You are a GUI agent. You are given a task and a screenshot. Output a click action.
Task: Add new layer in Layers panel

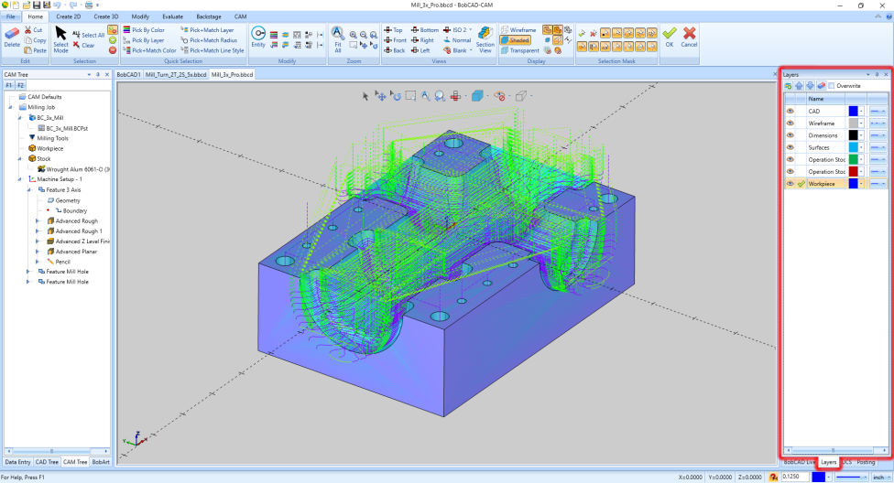[788, 85]
